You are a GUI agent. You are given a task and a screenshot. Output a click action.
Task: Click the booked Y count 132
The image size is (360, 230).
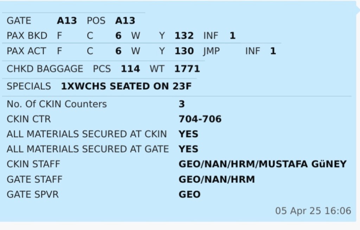[184, 36]
